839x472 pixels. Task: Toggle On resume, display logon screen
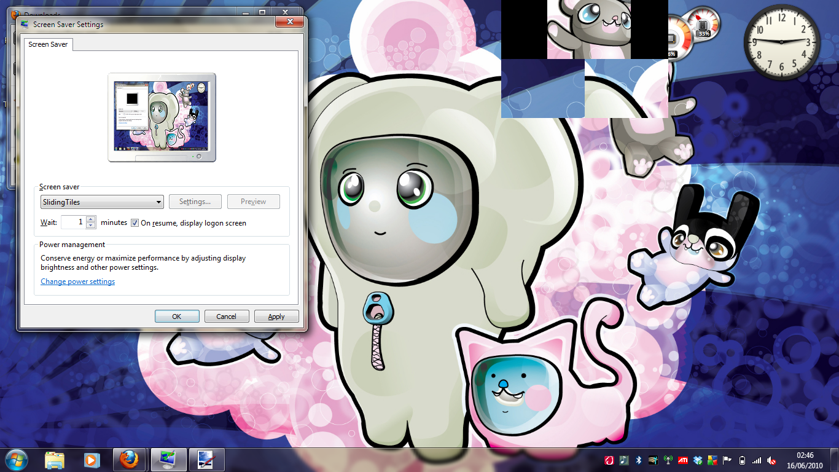(135, 222)
